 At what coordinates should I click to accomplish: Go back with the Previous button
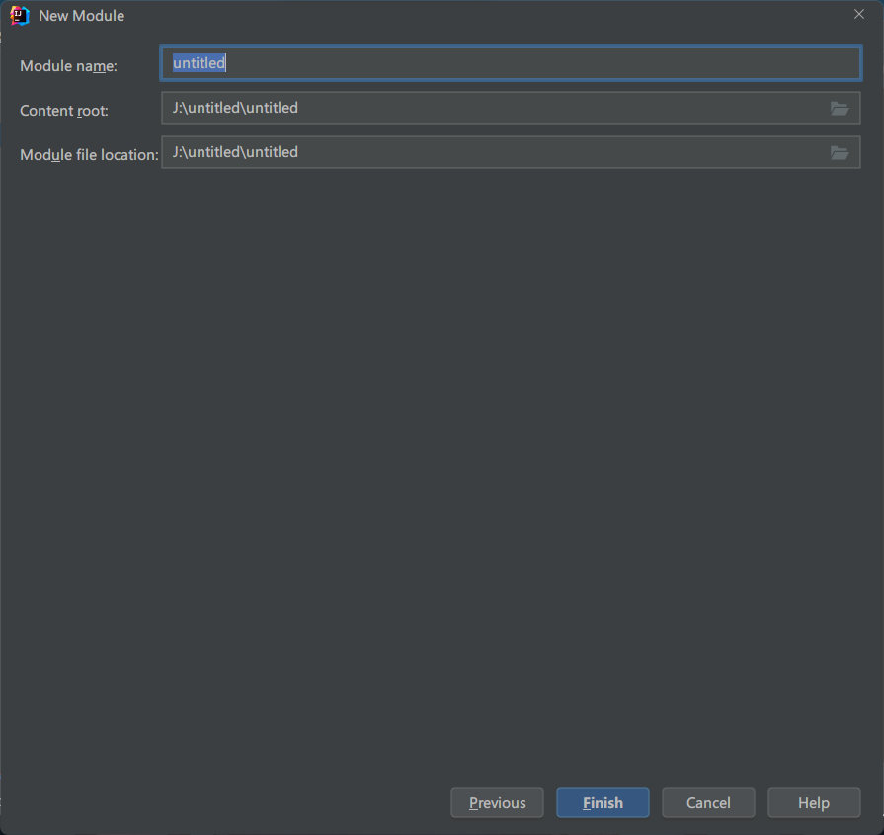click(x=497, y=802)
